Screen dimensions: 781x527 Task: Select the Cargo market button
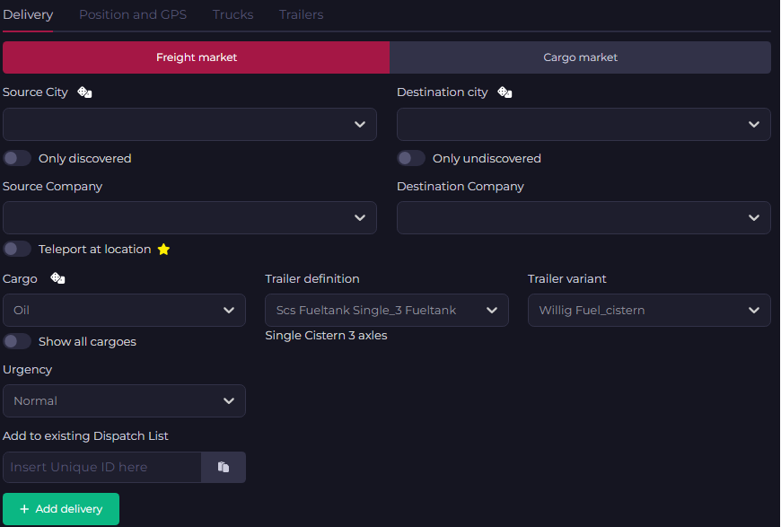tap(580, 57)
